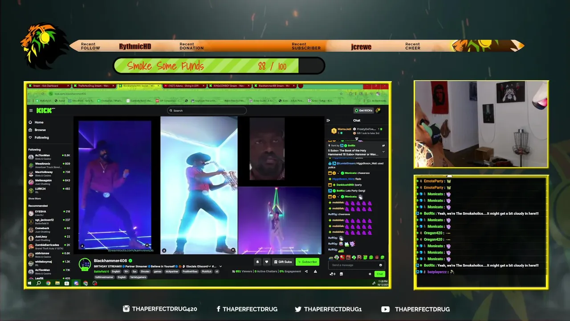Viewport: 570px width, 321px height.
Task: Click the report warning triangle icon
Action: point(315,271)
